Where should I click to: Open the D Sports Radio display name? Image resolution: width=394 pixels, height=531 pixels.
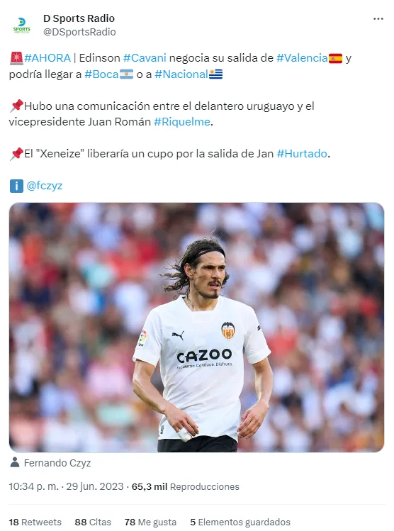click(79, 18)
